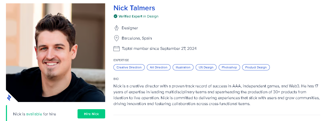322x121 pixels.
Task: Choose the Illustration expertise tag
Action: pos(183,67)
